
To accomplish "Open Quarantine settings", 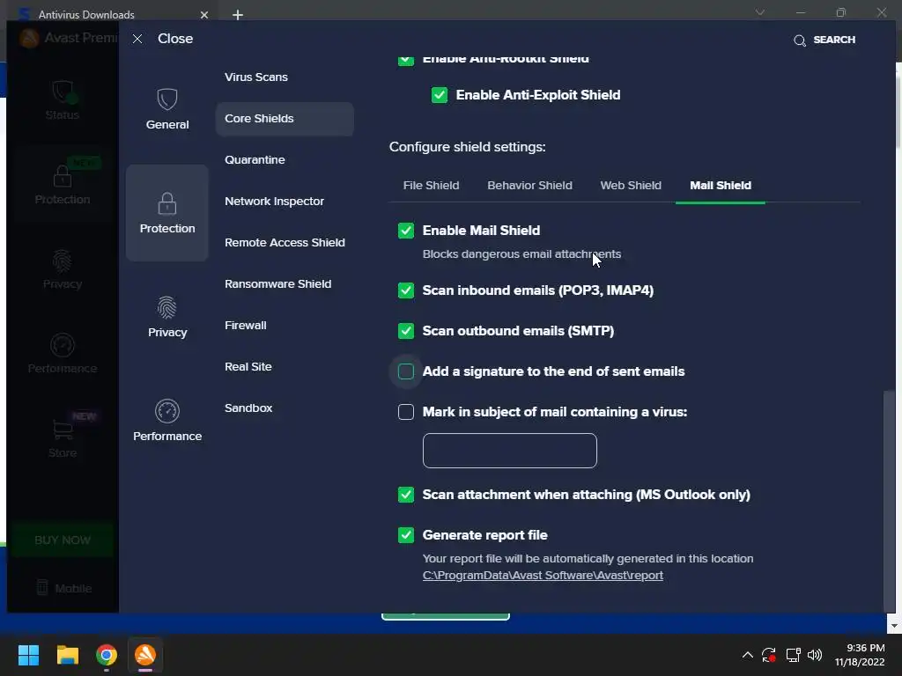I will (x=255, y=160).
